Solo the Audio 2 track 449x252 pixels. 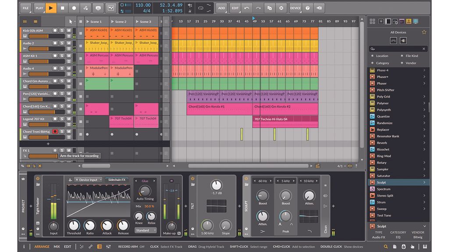click(61, 43)
